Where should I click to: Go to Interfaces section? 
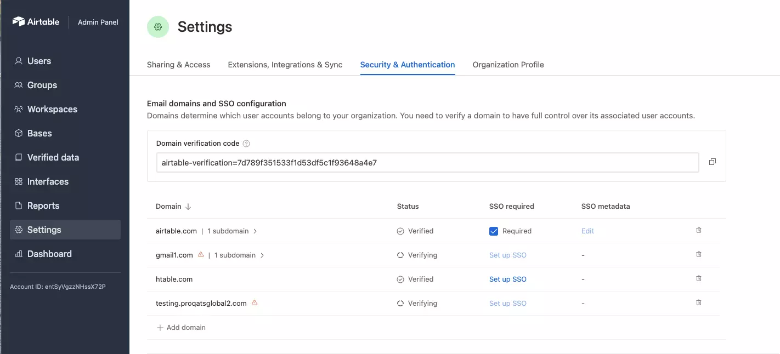(65, 181)
